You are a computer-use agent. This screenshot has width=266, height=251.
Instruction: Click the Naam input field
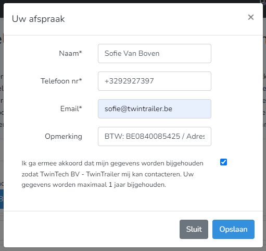[x=155, y=53]
